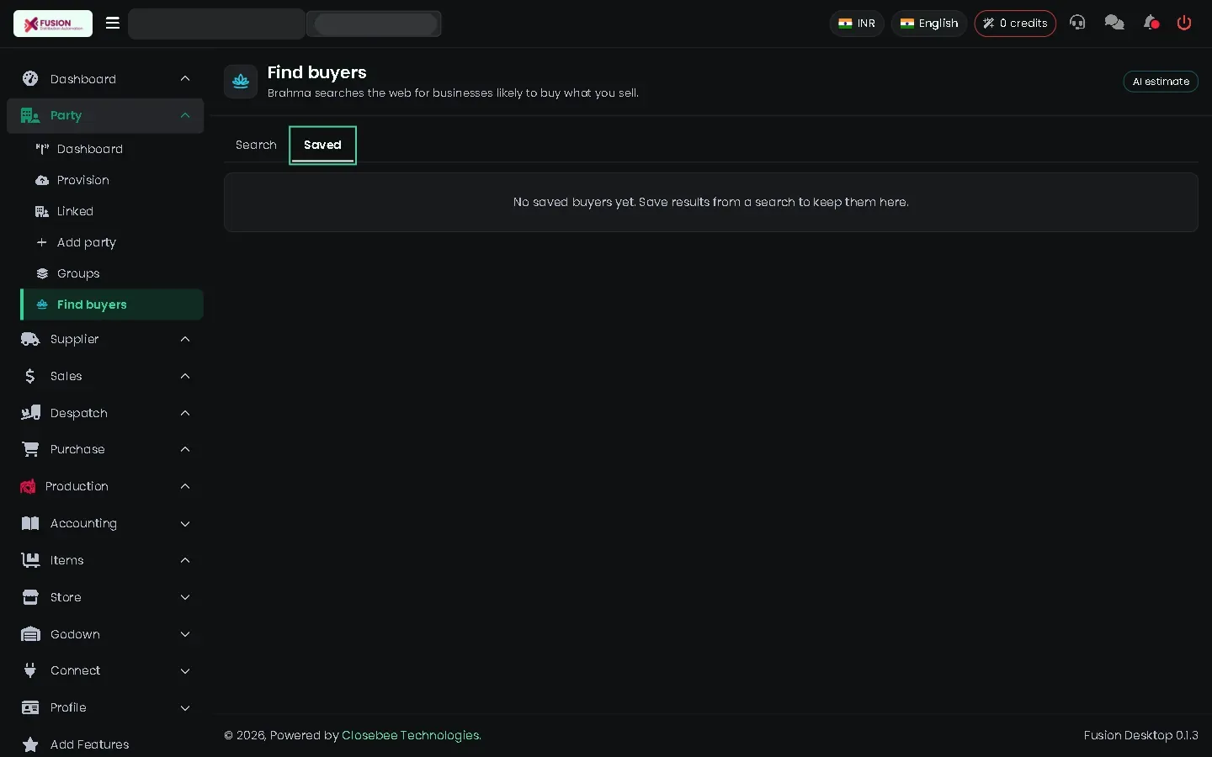This screenshot has width=1212, height=757.
Task: Expand the Connect sidebar section
Action: (105, 670)
